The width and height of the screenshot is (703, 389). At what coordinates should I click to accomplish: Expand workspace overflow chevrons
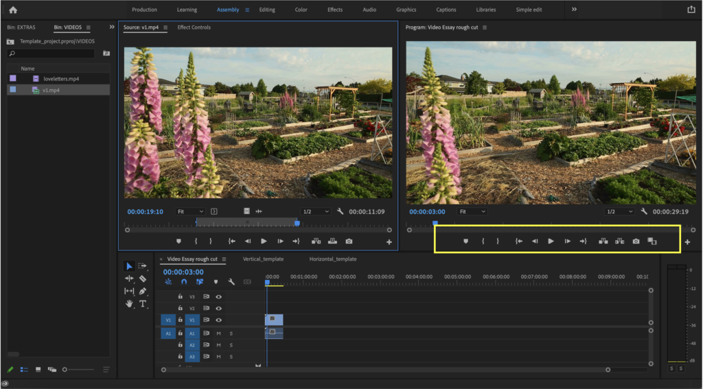pyautogui.click(x=574, y=10)
